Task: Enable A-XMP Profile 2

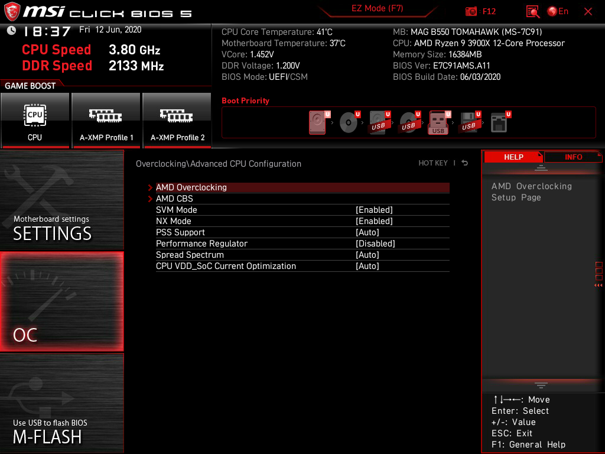Action: tap(177, 120)
